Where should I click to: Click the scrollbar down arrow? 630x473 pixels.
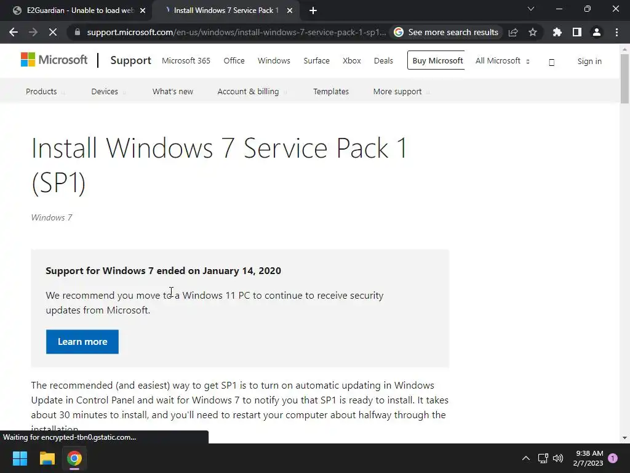[x=624, y=438]
